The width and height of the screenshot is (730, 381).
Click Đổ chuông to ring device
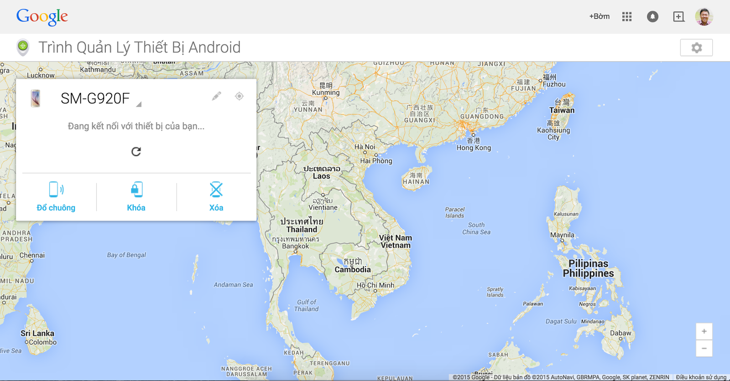(56, 197)
